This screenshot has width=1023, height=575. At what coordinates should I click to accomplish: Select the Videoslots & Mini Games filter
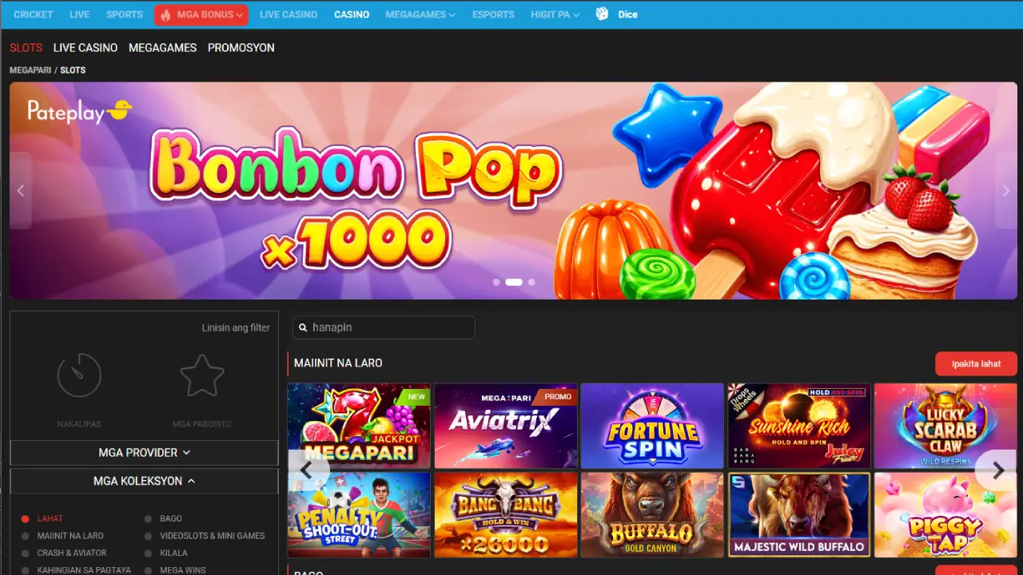pos(212,536)
